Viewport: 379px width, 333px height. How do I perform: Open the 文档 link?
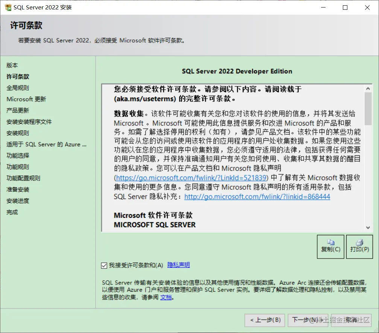(x=166, y=297)
